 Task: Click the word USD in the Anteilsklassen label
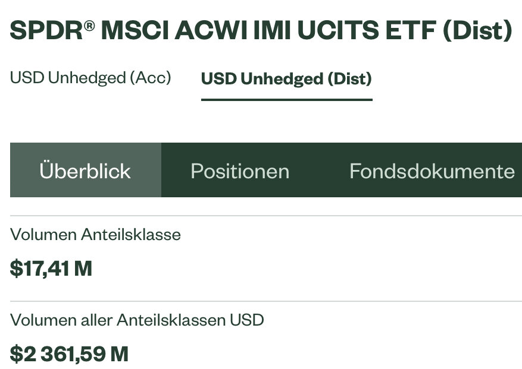tap(246, 320)
